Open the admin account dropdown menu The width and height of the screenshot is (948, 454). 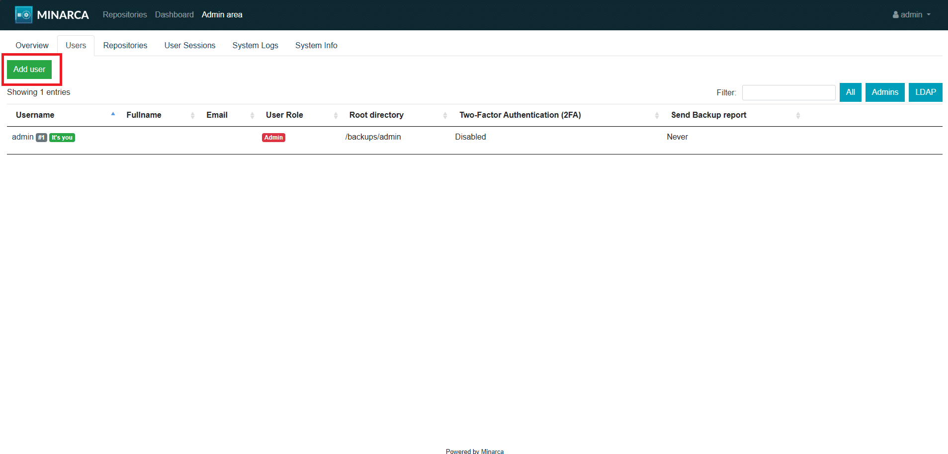[912, 15]
